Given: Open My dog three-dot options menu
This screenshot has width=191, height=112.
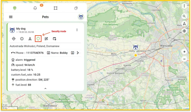Looking at the screenshot, I should coord(77,30).
